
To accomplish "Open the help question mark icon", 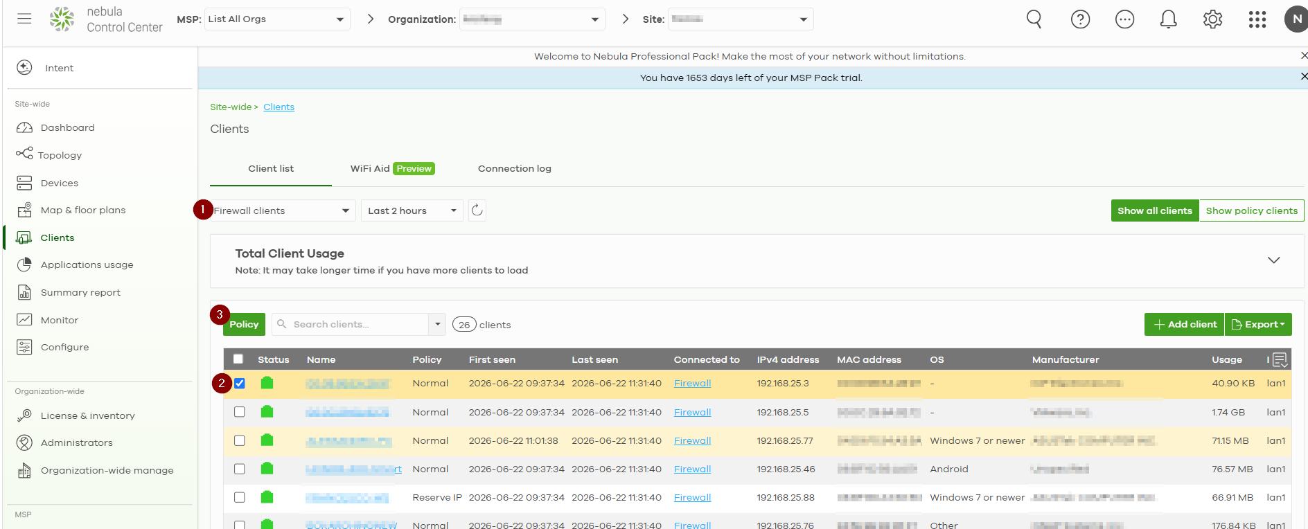I will point(1080,19).
